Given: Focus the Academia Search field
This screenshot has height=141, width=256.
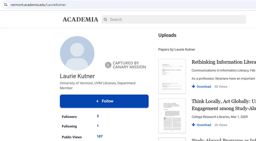Looking at the screenshot, I should [x=173, y=19].
